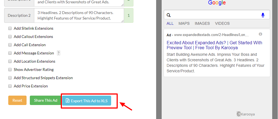Open the ad headline link in preview
Viewport: 278px width, 119px height.
coord(214,45)
